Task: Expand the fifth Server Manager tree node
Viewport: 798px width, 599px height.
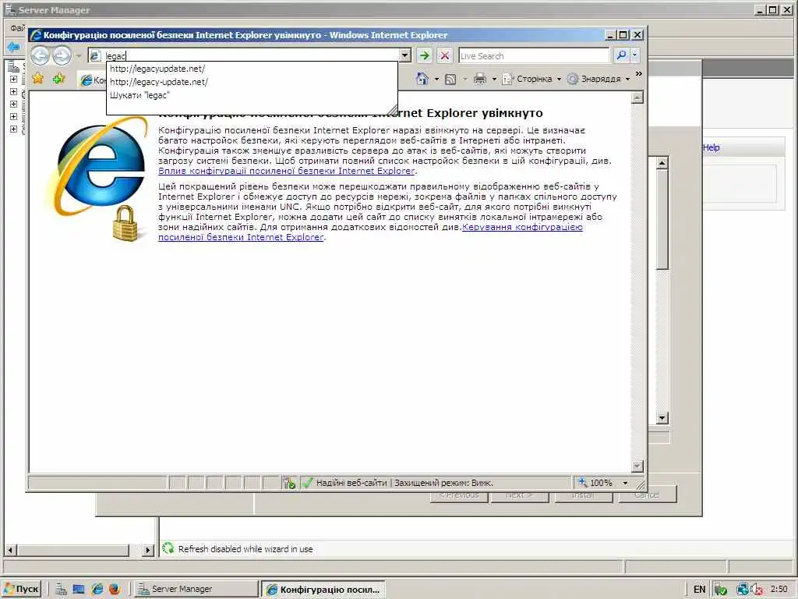Action: pos(14,129)
